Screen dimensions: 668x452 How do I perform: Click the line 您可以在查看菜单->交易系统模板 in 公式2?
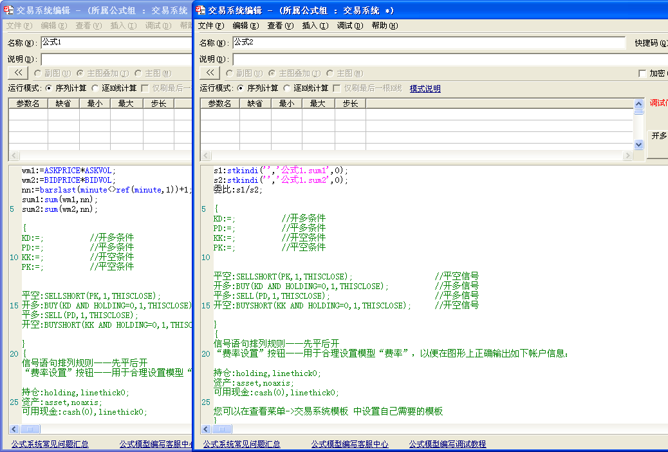click(x=328, y=411)
